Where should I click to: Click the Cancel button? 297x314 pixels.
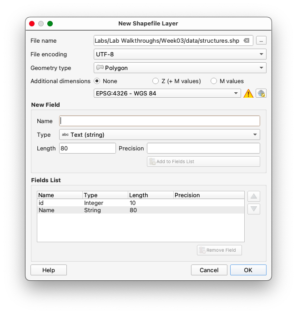[209, 270]
